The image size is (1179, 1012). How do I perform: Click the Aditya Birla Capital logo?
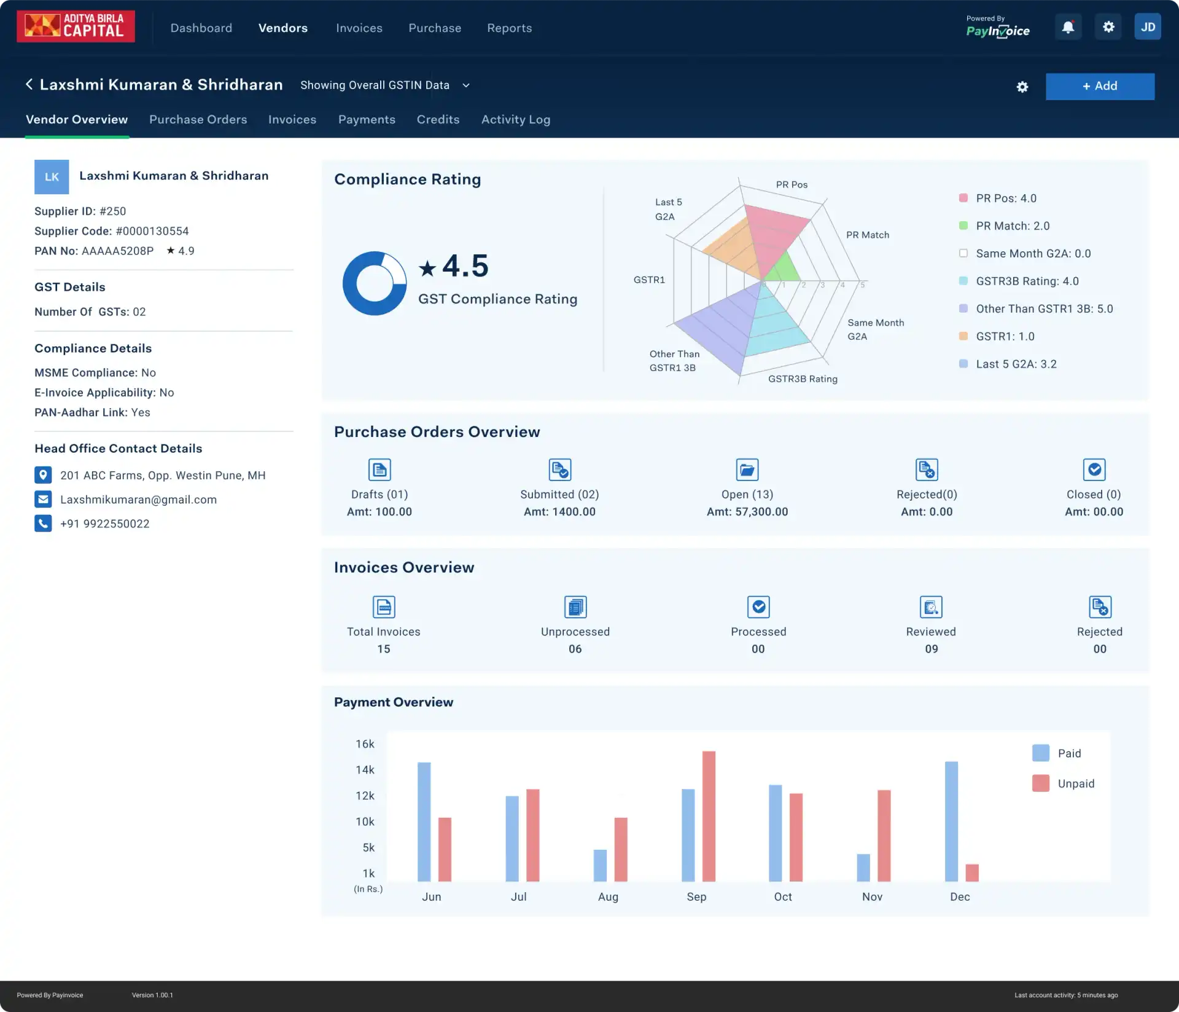pyautogui.click(x=76, y=26)
